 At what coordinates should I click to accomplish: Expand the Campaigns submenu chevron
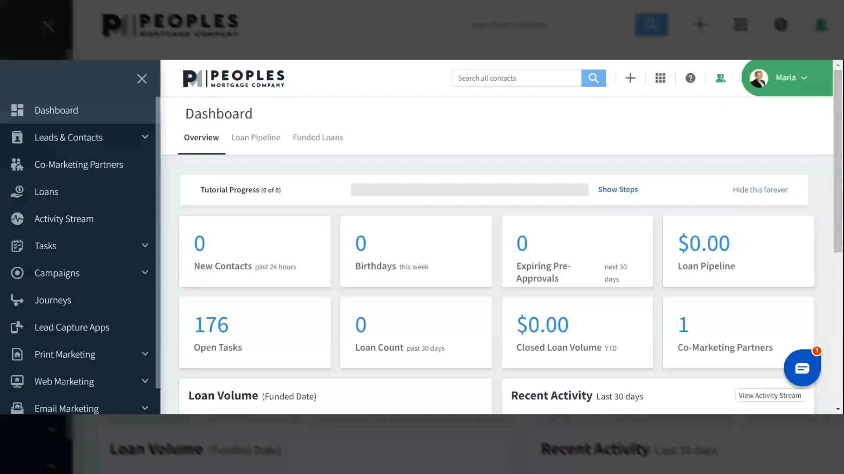(145, 273)
